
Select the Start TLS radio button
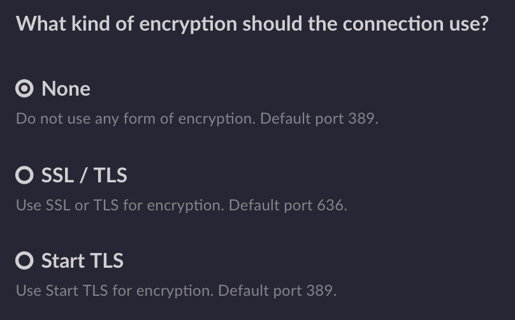point(24,261)
